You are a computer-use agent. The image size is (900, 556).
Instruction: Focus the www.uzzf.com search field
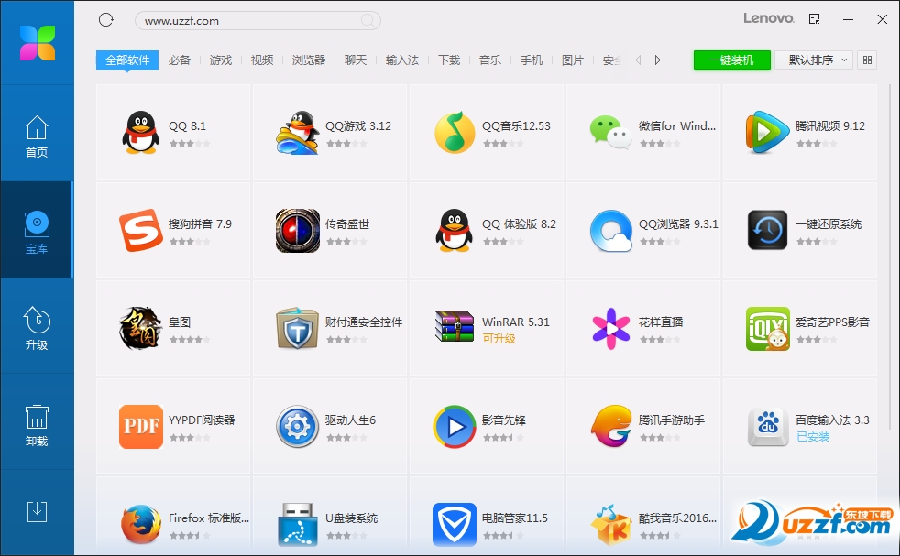[258, 21]
